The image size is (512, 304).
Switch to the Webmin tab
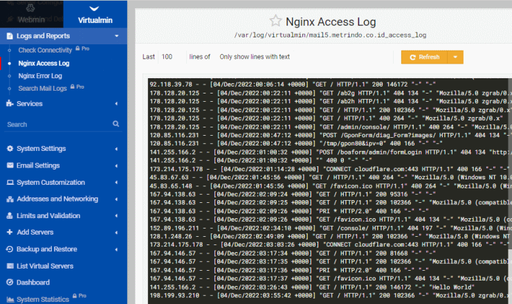[31, 14]
